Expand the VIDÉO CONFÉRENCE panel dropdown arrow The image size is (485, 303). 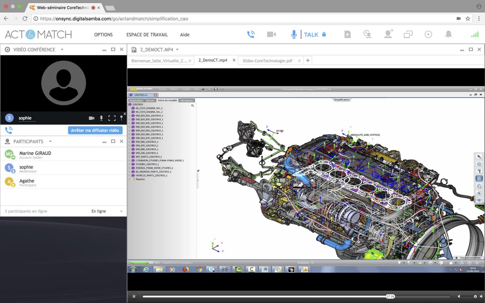coord(62,49)
